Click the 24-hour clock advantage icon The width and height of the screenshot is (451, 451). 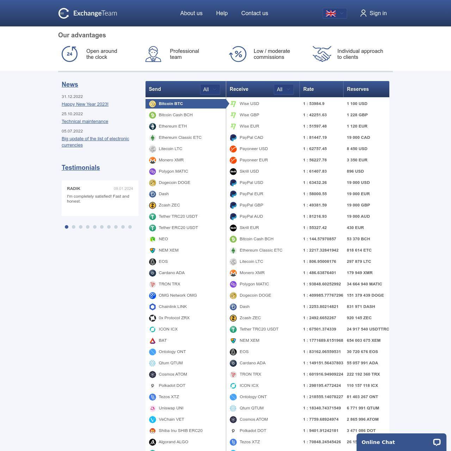[x=69, y=54]
